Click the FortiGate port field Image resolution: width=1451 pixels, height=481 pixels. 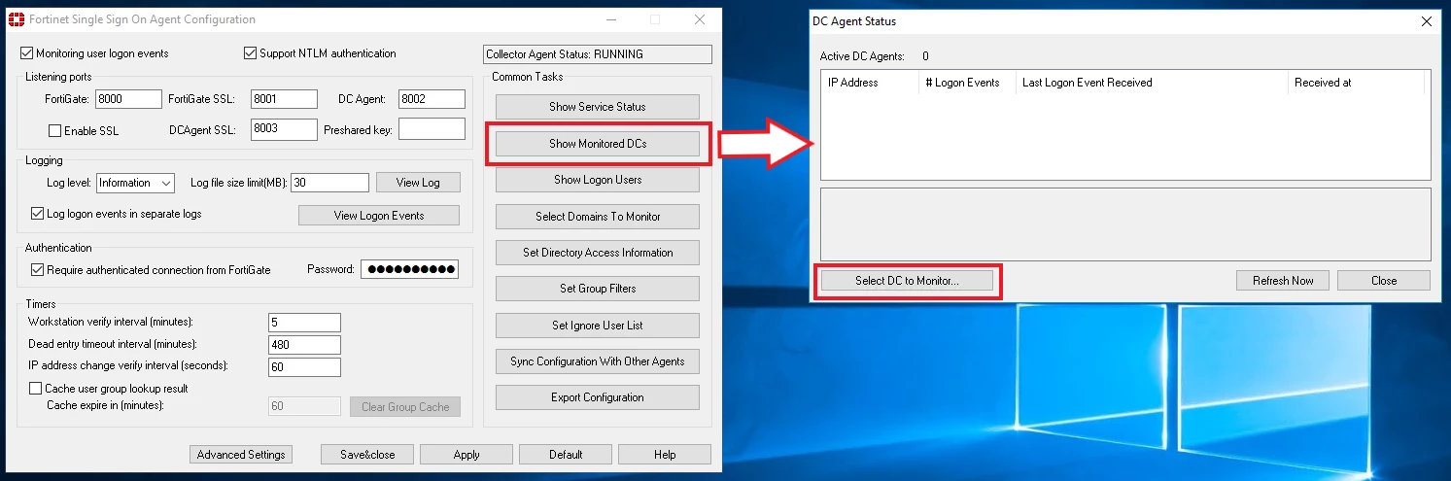pos(128,99)
